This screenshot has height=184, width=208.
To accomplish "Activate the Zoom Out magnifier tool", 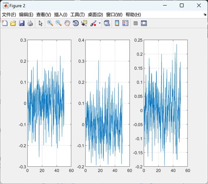I will [x=59, y=23].
